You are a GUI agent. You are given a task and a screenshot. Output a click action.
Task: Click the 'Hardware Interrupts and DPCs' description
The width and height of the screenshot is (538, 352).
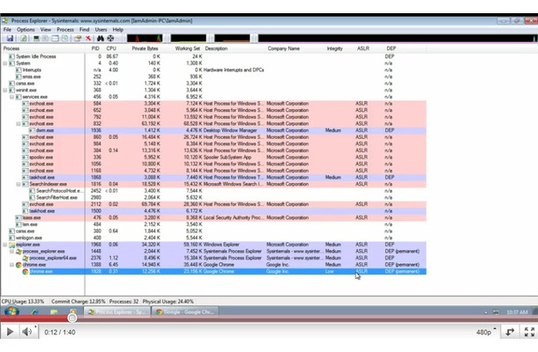tap(234, 70)
